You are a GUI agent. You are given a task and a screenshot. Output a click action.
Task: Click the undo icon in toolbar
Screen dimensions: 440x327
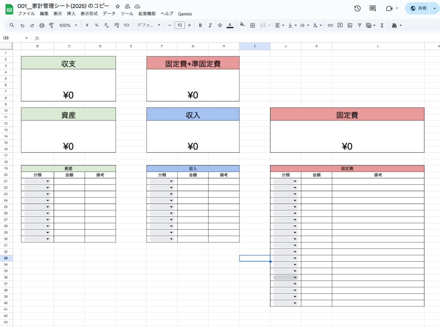pyautogui.click(x=22, y=25)
